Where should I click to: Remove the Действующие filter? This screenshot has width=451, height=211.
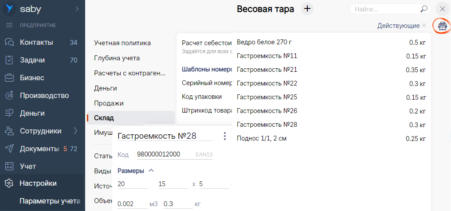[x=424, y=26]
